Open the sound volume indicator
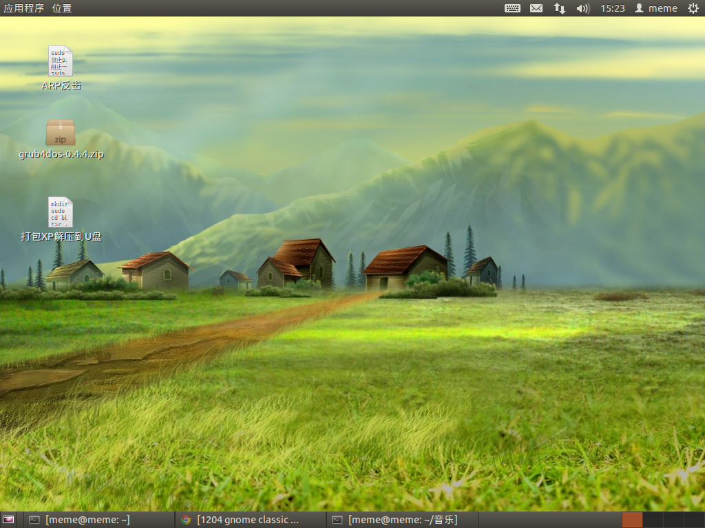 point(582,8)
